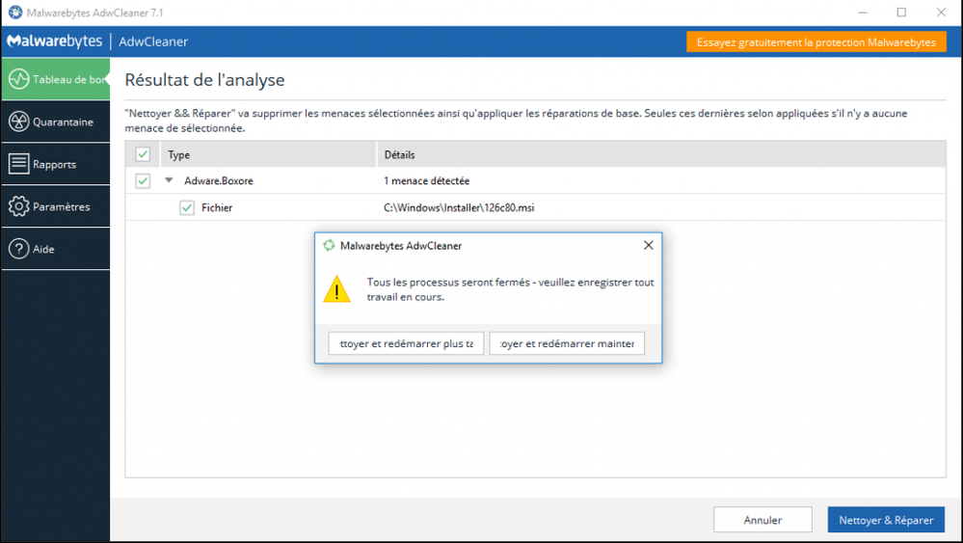
Task: Close the Malwarebytes AdwCleaner warning dialog
Action: [648, 245]
